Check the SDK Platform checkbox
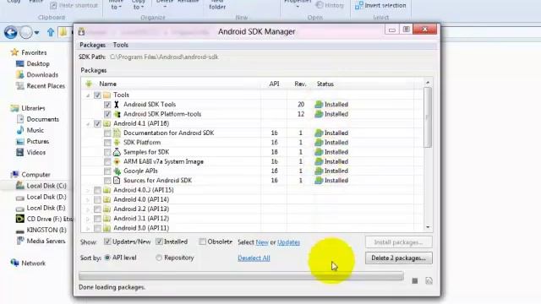This screenshot has width=541, height=304. click(107, 143)
